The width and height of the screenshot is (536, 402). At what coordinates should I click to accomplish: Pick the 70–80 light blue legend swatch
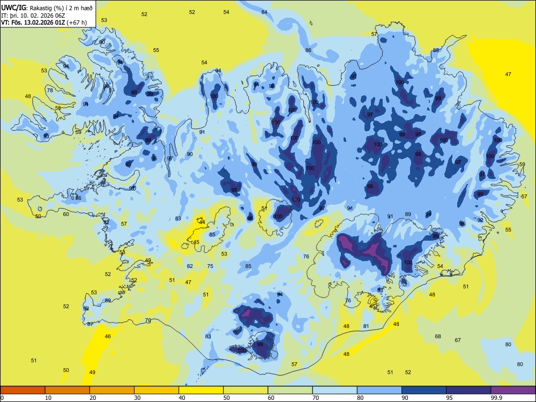coord(334,390)
